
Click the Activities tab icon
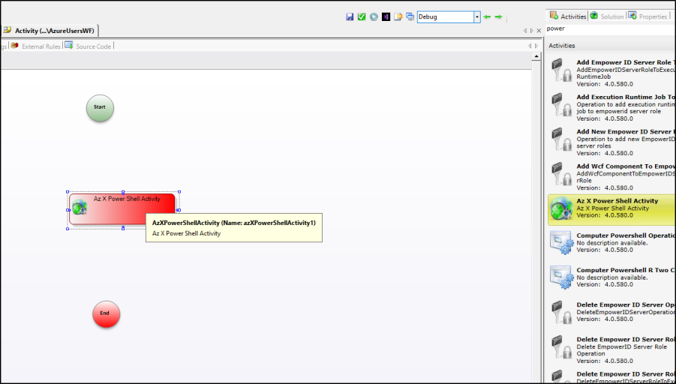[x=554, y=16]
